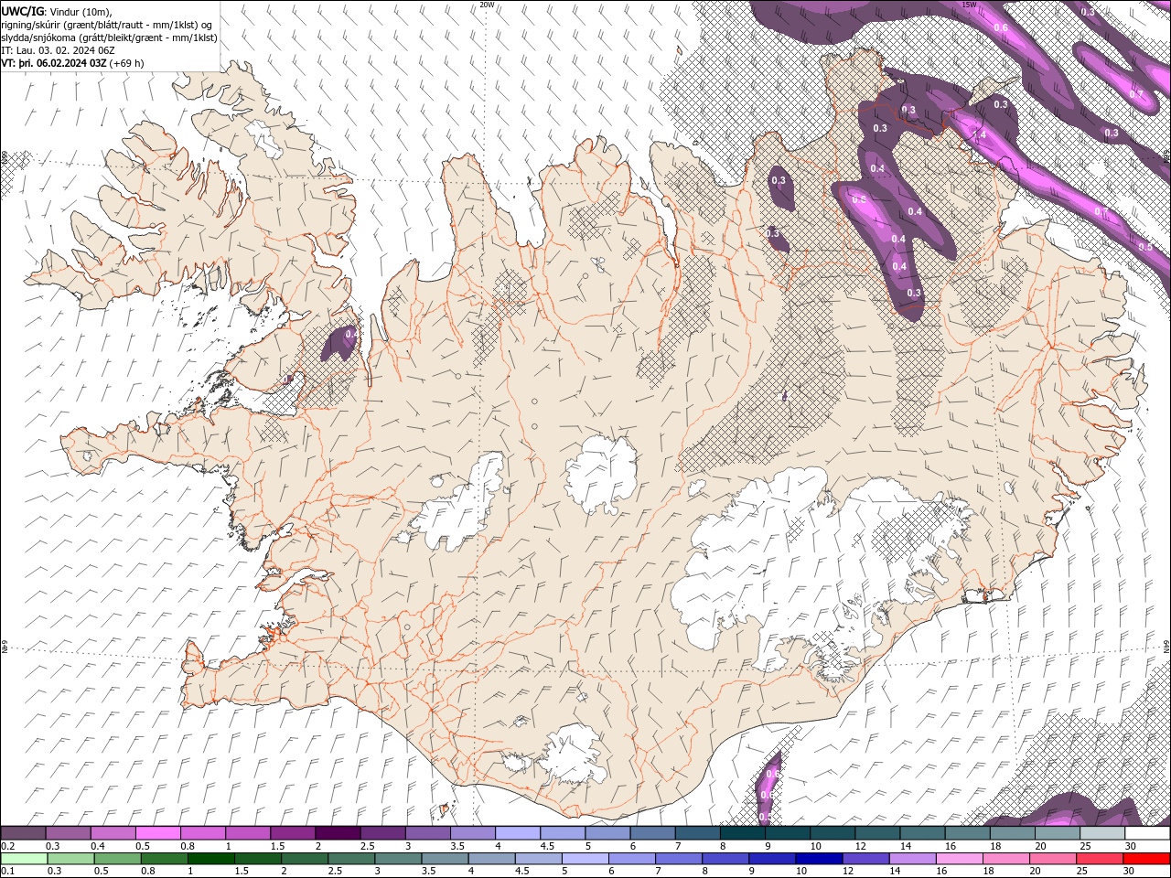Click the 1.4 precipitation value in northeast Iceland
The image size is (1171, 878).
[979, 134]
